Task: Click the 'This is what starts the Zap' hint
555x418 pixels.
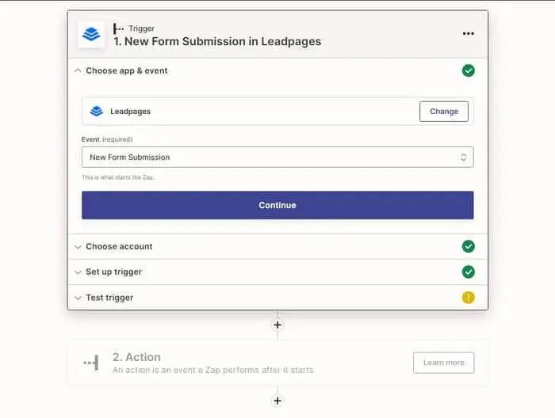Action: pos(118,177)
